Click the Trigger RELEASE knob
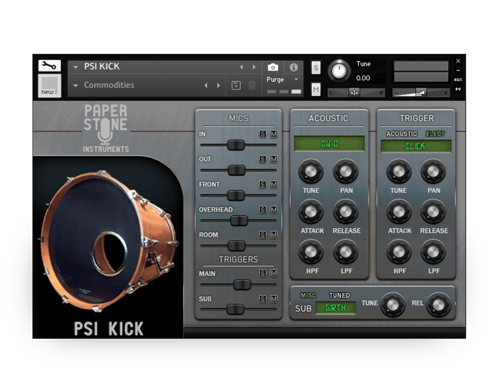The width and height of the screenshot is (497, 392). [x=433, y=212]
